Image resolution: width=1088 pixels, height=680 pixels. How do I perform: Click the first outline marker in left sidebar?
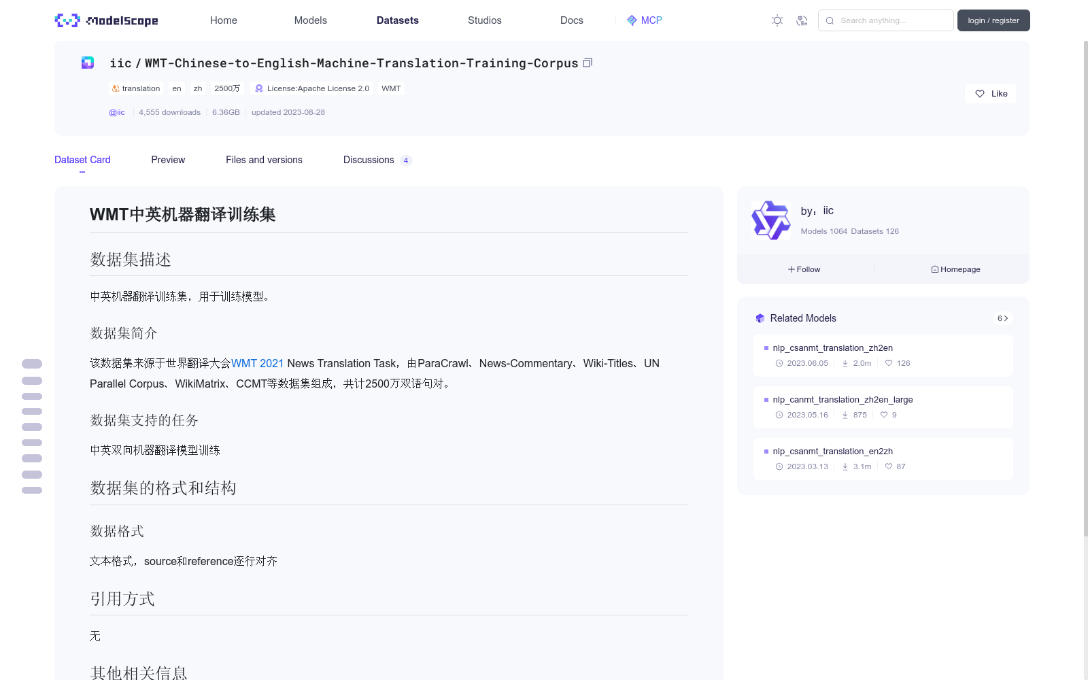(x=32, y=364)
